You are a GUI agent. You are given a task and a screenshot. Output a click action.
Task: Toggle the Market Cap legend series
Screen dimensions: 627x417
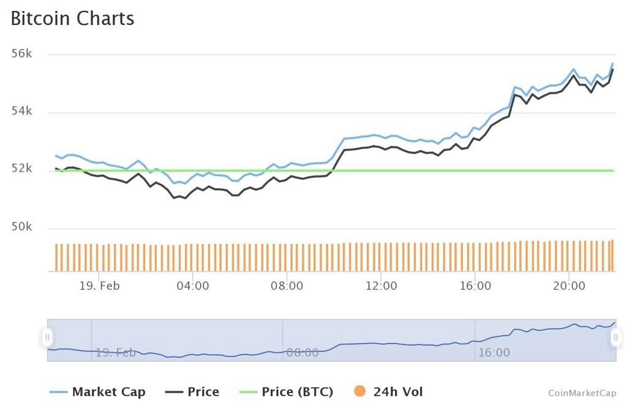click(x=97, y=392)
